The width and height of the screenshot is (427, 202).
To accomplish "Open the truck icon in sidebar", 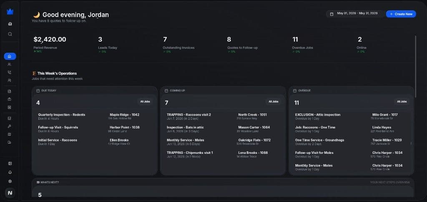I will (10, 142).
